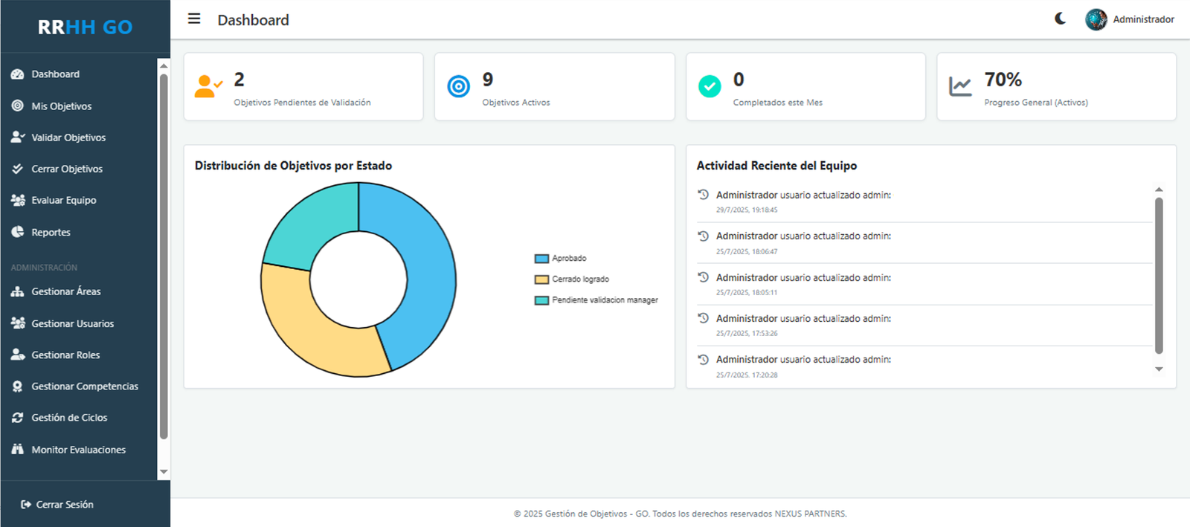Click the Reportes pie chart icon

[x=18, y=232]
